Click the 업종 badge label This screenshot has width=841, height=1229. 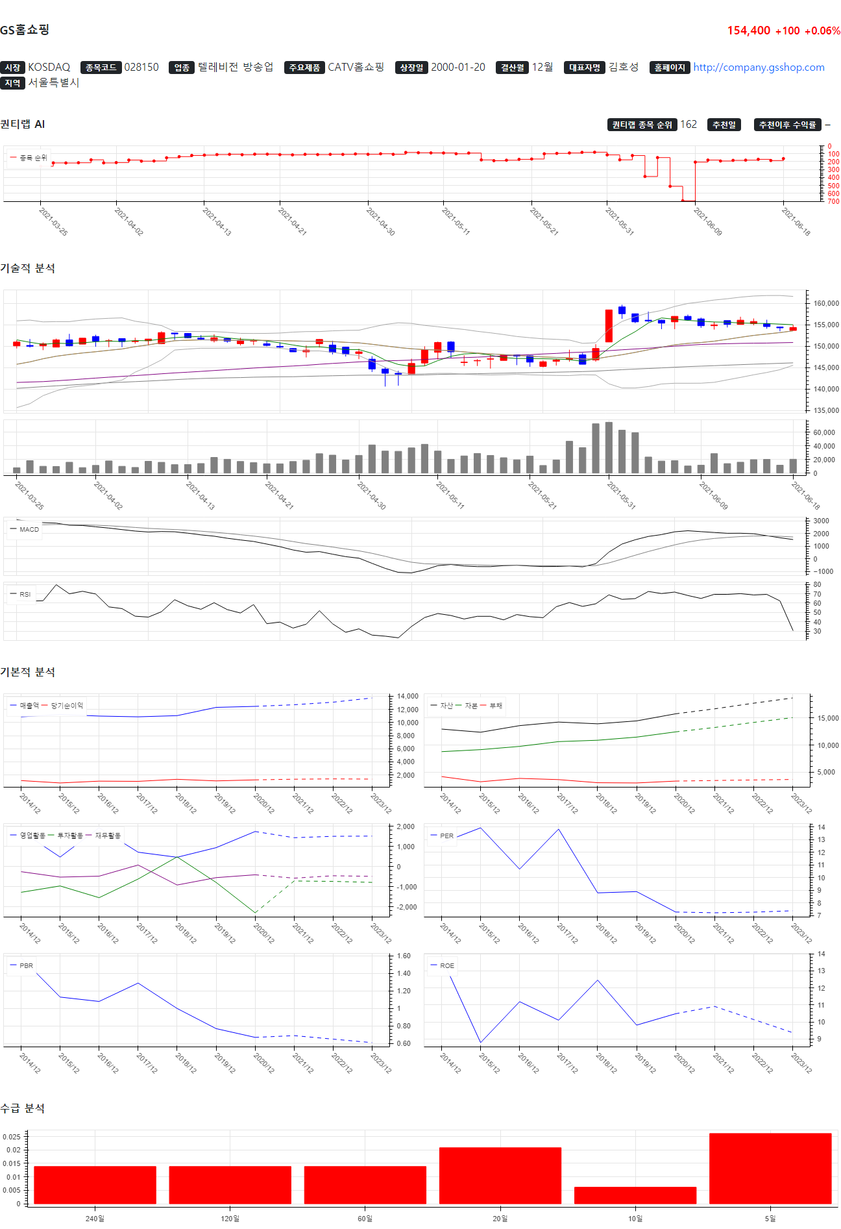pyautogui.click(x=182, y=68)
